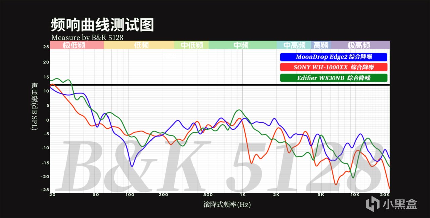Click the 20K tick on frequency axis
This screenshot has height=218, width=430.
[385, 195]
